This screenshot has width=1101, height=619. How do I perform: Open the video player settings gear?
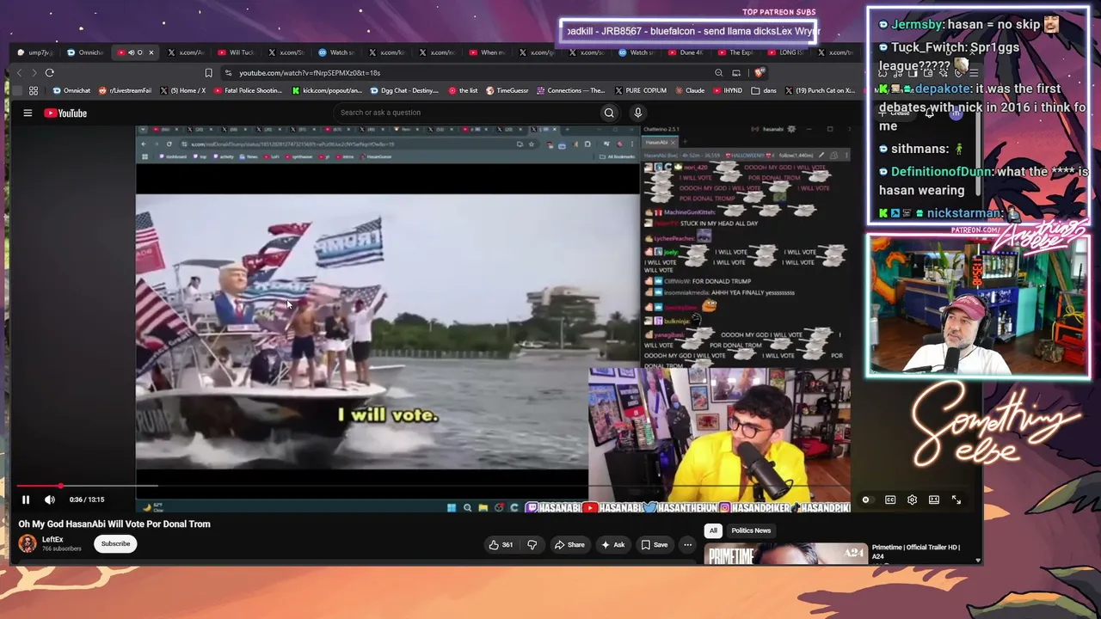coord(912,499)
